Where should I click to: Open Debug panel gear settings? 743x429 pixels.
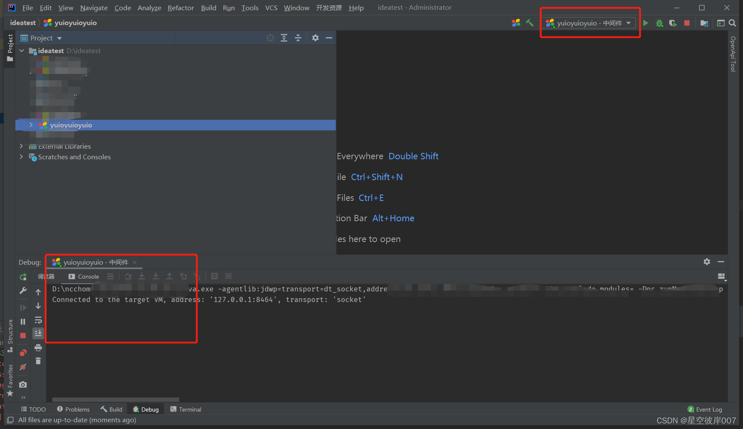pyautogui.click(x=707, y=262)
